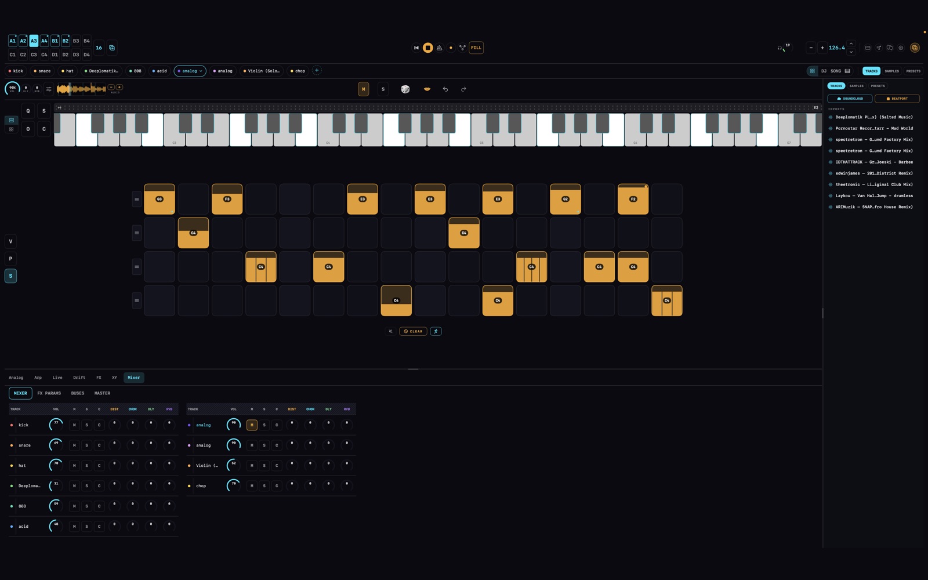Viewport: 928px width, 580px height.
Task: Click the orange lips icon
Action: (427, 89)
